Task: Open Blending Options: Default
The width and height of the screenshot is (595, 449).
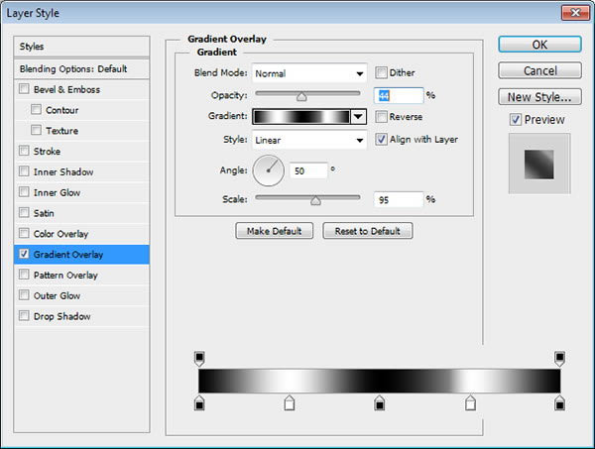Action: click(81, 69)
